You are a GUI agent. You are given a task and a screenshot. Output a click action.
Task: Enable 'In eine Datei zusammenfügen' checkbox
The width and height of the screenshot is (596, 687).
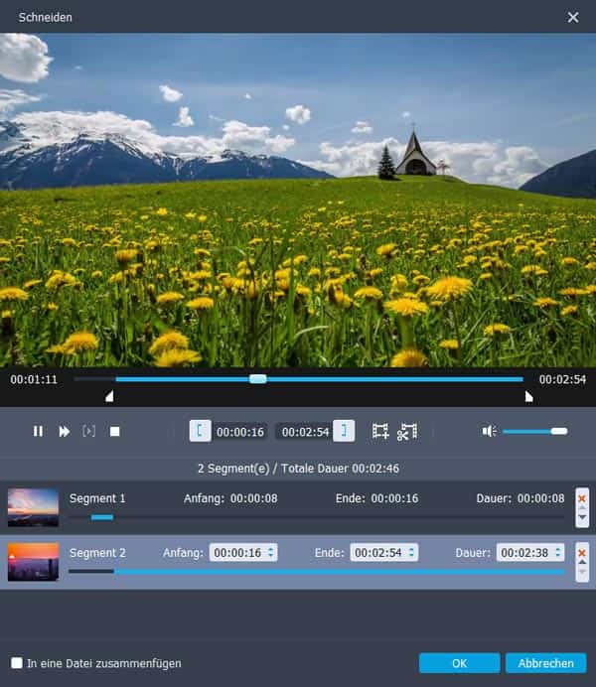[17, 663]
